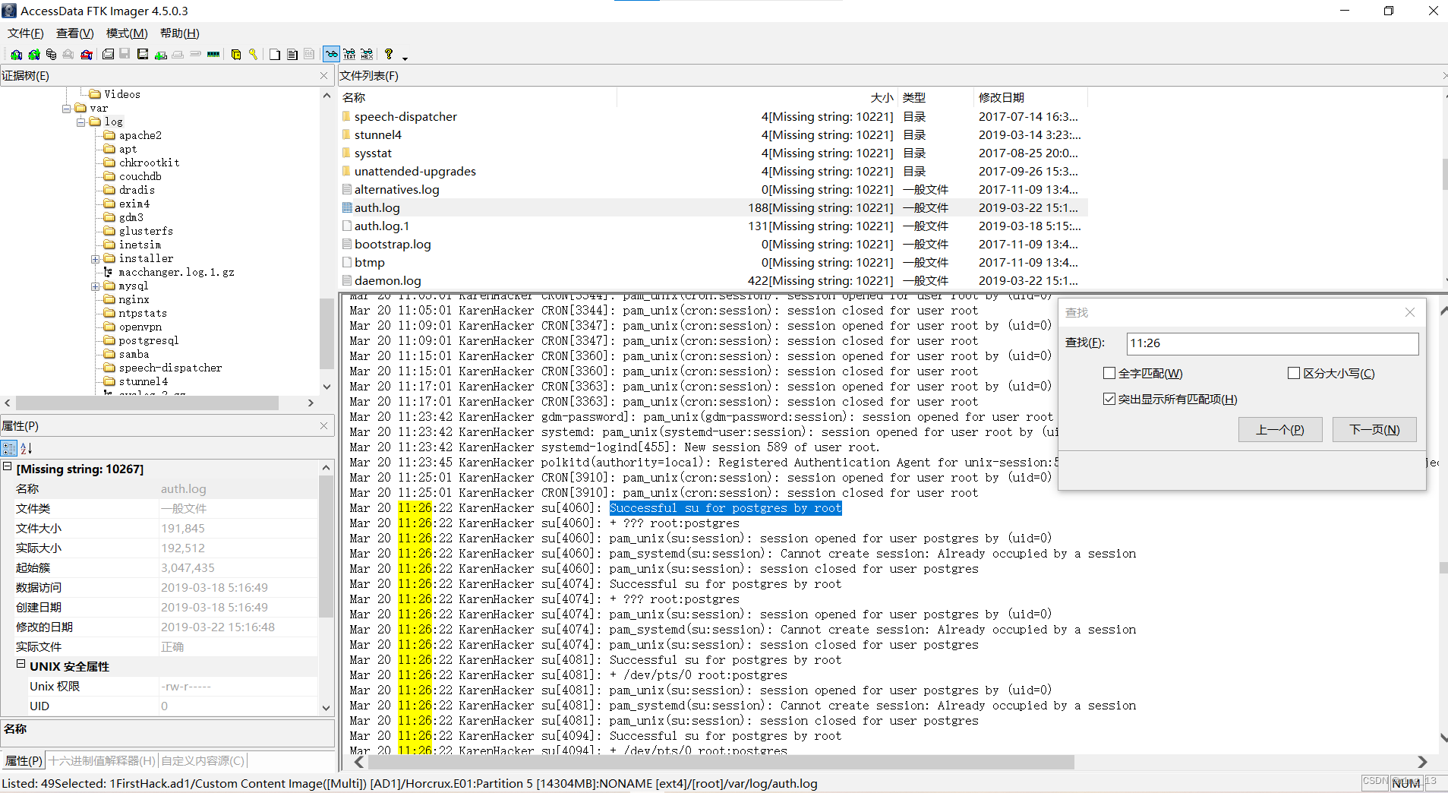Image resolution: width=1448 pixels, height=793 pixels.
Task: Select the postgresql folder in tree
Action: point(148,341)
